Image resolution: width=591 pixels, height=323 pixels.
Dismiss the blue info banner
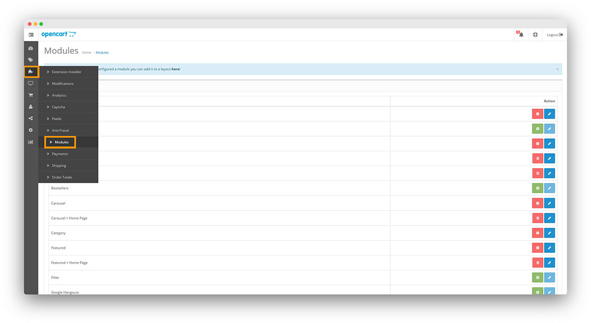tap(557, 69)
